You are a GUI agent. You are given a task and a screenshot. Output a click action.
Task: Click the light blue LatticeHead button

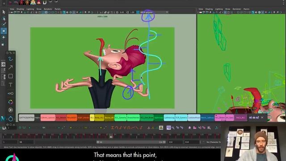[x=194, y=118]
